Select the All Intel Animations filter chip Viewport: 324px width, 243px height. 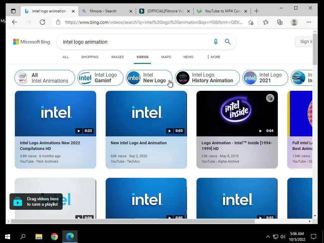point(45,78)
